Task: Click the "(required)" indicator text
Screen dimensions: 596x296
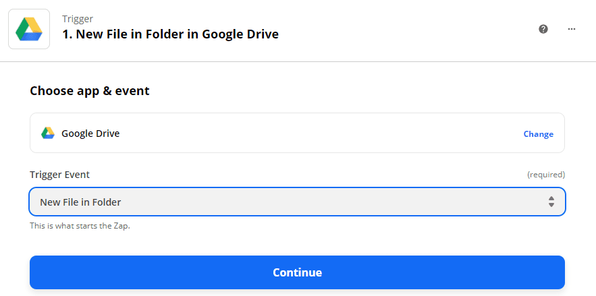Action: click(545, 175)
